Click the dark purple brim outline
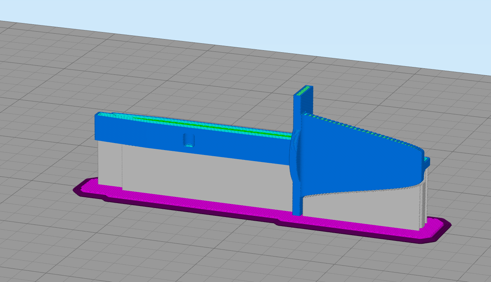491x282 pixels. (x=262, y=219)
